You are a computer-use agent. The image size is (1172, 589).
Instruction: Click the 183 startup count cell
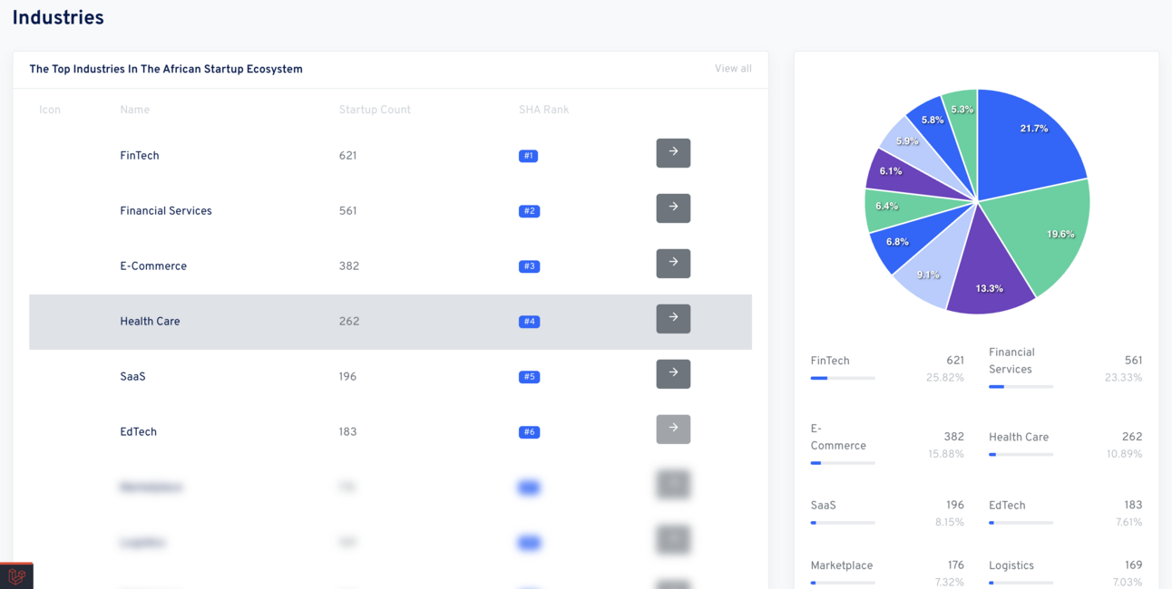(347, 432)
